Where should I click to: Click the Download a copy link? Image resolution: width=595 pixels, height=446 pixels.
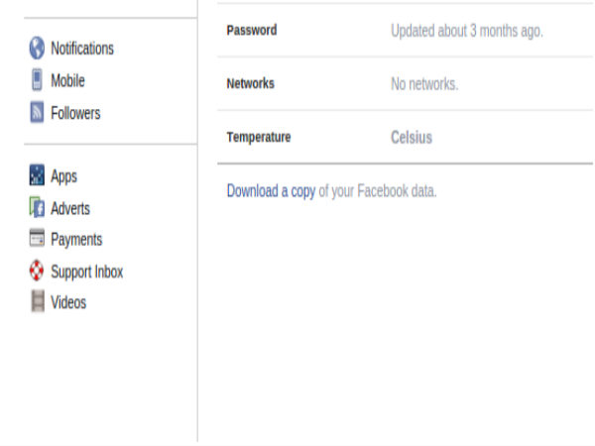pos(271,191)
